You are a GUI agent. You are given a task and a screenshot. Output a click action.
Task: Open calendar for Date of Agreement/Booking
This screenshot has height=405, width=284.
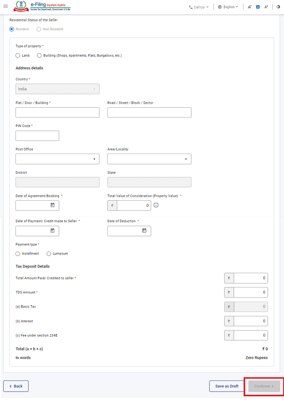[x=52, y=205]
